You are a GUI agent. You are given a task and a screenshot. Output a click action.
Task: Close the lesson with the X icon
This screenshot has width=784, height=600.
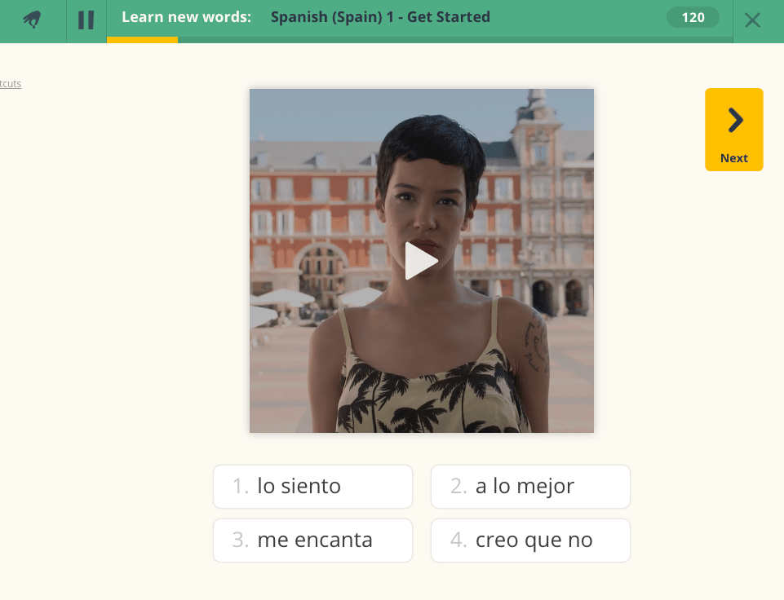click(752, 20)
